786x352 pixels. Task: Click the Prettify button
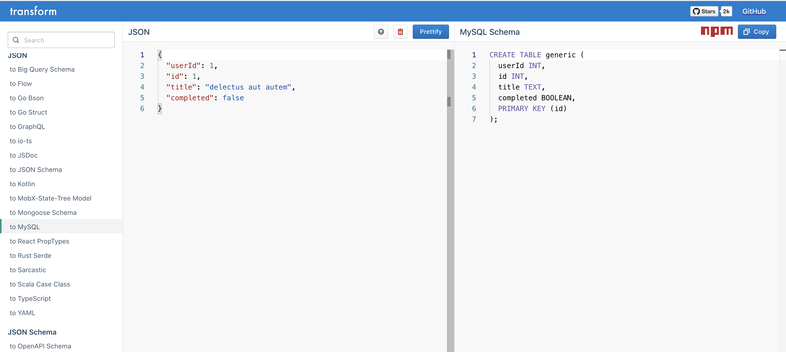tap(431, 31)
